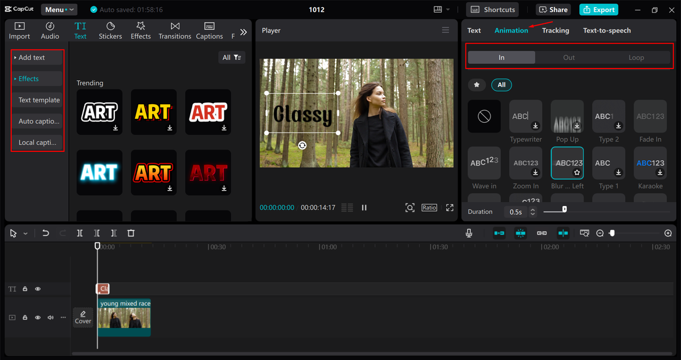
Task: Open the Menu dropdown
Action: tap(59, 10)
